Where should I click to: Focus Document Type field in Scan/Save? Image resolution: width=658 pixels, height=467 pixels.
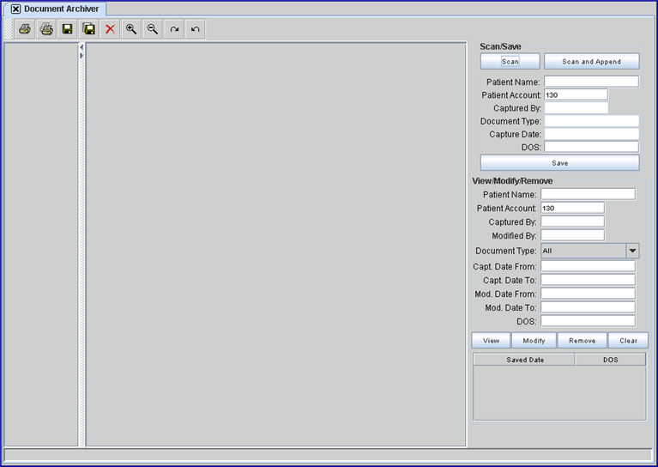click(x=591, y=121)
